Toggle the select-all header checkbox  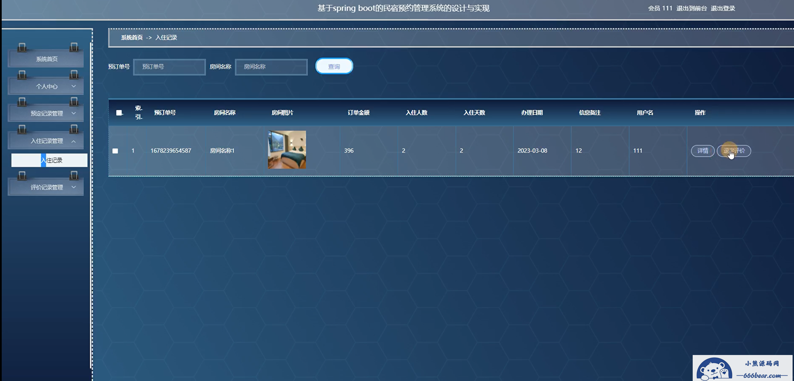tap(119, 113)
